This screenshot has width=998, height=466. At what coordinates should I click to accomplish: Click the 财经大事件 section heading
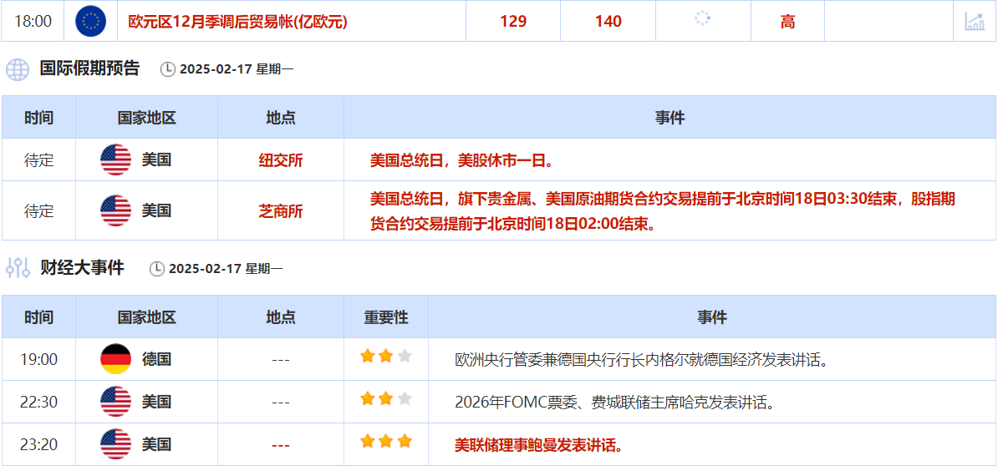click(x=81, y=268)
